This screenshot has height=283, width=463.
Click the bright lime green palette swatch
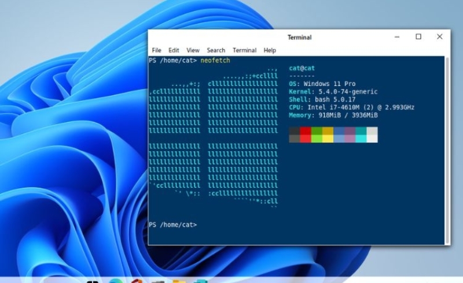point(317,139)
